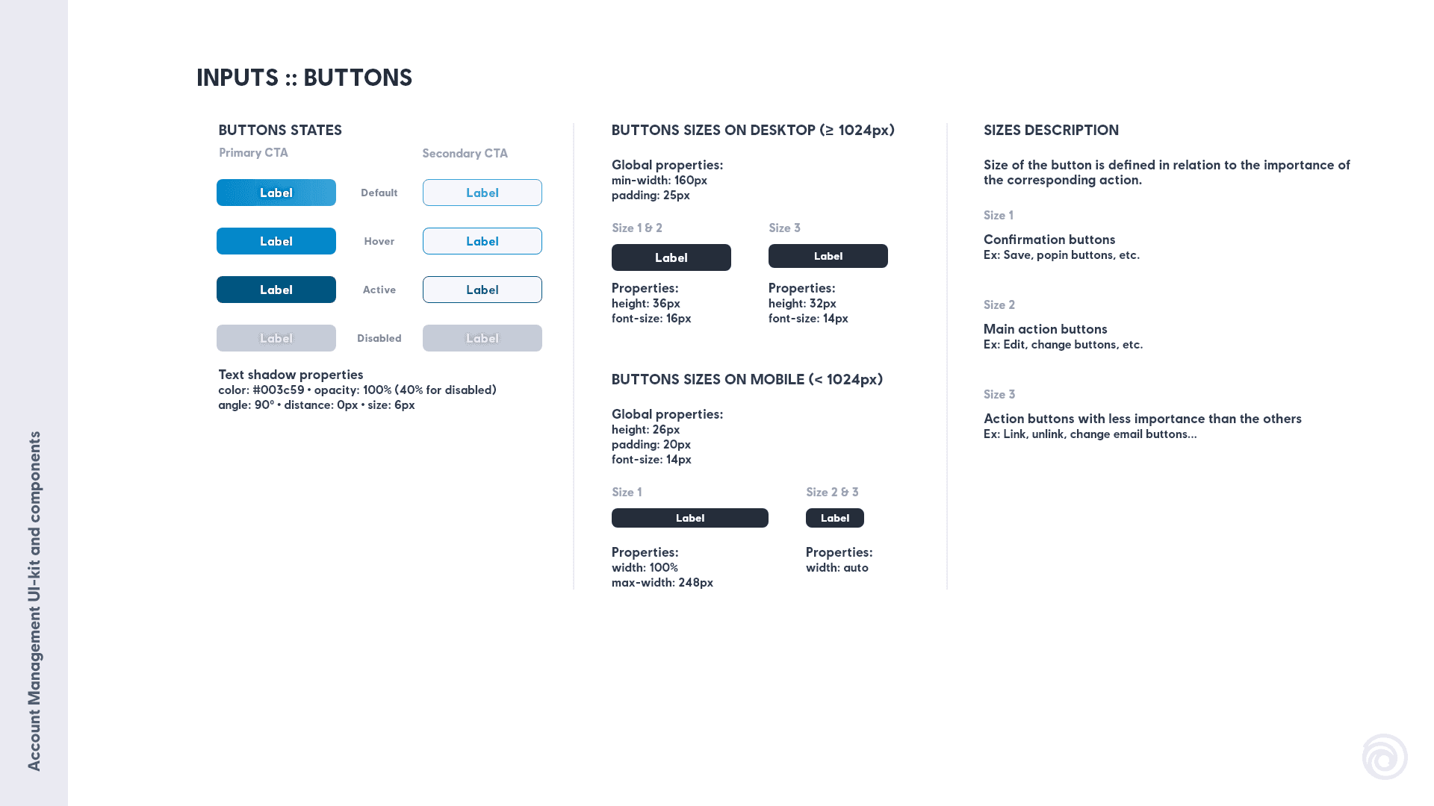Click the Size 1 & 2 desktop Label button
1434x806 pixels.
click(x=671, y=257)
